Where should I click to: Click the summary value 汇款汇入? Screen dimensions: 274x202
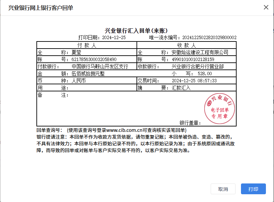point(181,88)
